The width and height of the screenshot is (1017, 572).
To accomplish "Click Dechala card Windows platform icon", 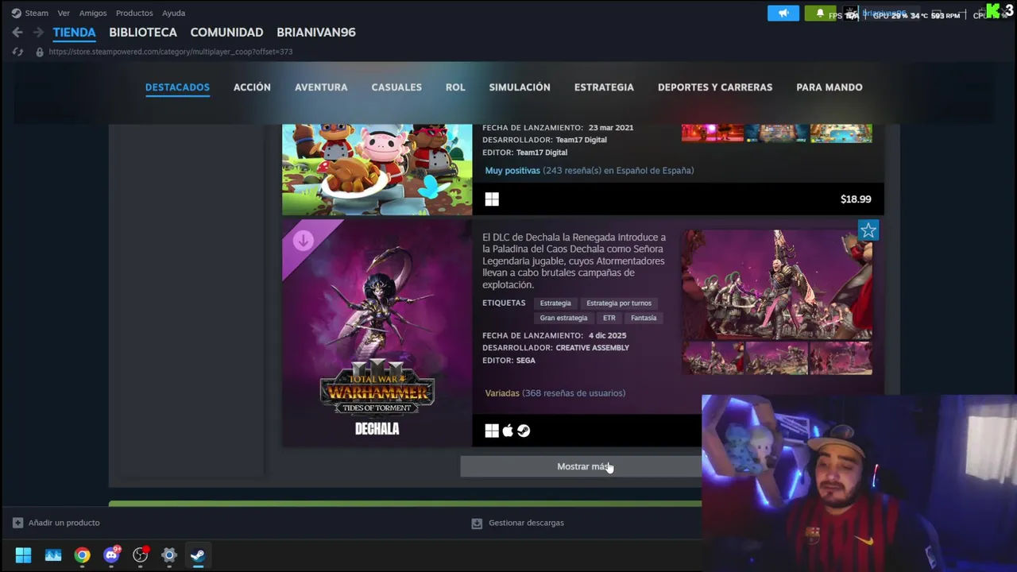I will click(492, 431).
